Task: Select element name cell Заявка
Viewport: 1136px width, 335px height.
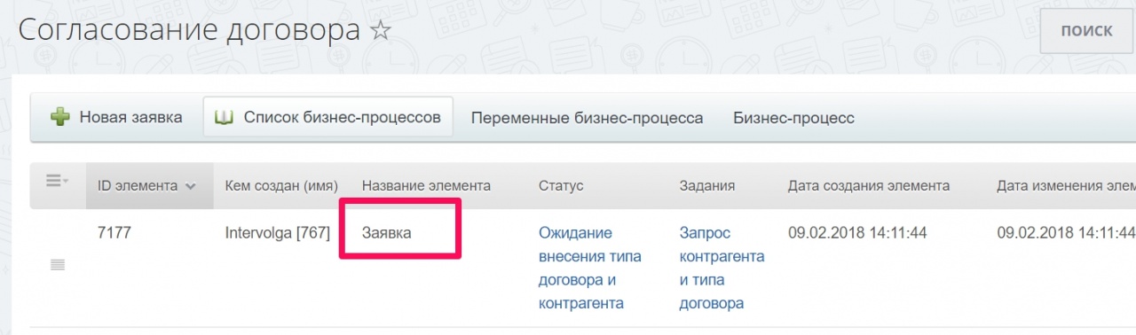Action: point(387,232)
